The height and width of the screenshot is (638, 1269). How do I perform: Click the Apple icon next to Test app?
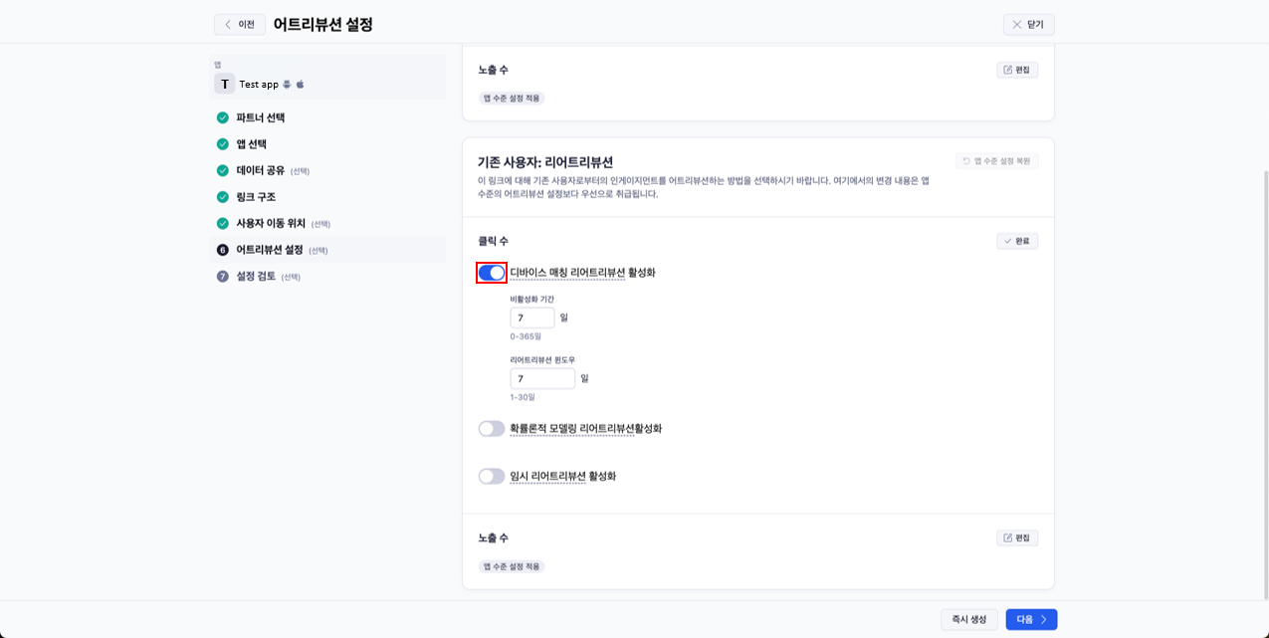click(301, 85)
